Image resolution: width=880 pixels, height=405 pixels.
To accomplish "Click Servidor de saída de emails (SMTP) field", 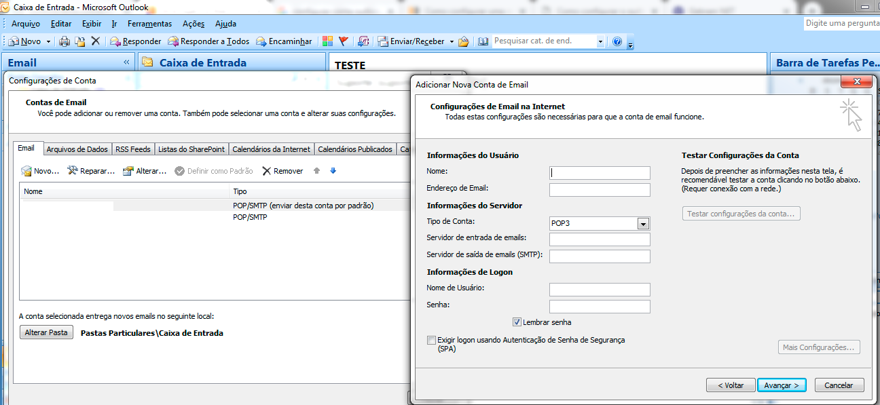I will [600, 256].
